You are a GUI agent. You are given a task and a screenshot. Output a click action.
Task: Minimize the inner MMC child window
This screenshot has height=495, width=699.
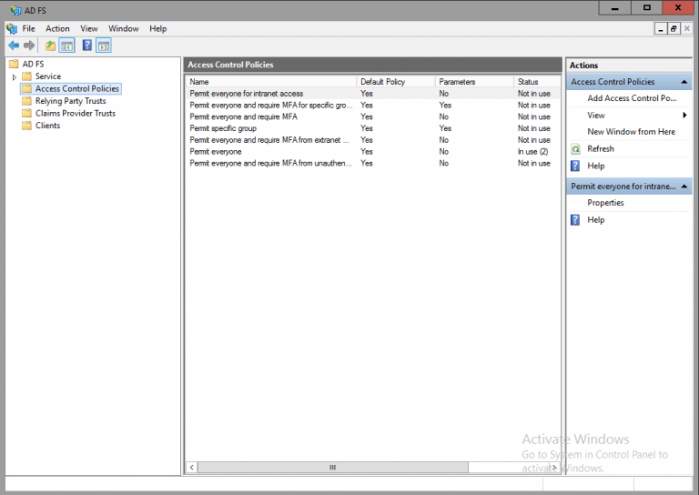coord(661,29)
